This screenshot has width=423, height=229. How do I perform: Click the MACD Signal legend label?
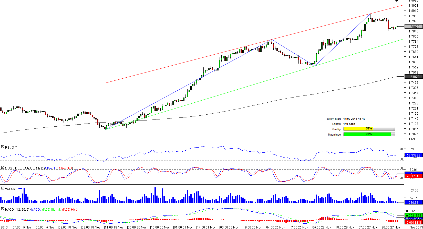point(50,210)
